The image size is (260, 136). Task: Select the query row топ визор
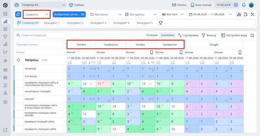click(x=31, y=76)
